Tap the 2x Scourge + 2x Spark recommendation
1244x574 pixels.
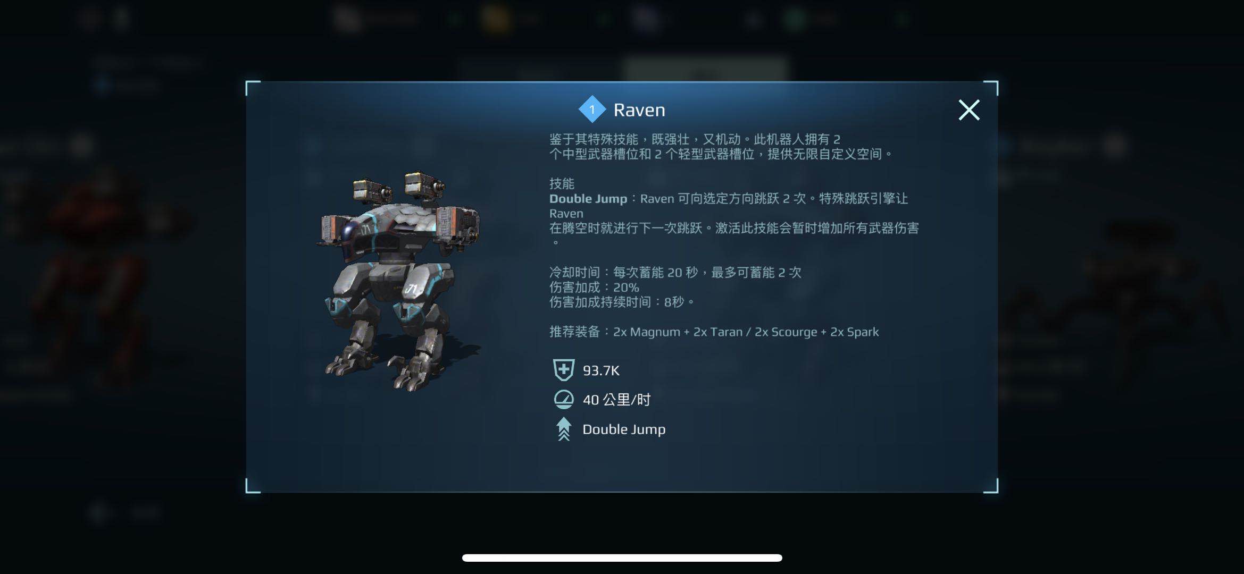(x=816, y=332)
